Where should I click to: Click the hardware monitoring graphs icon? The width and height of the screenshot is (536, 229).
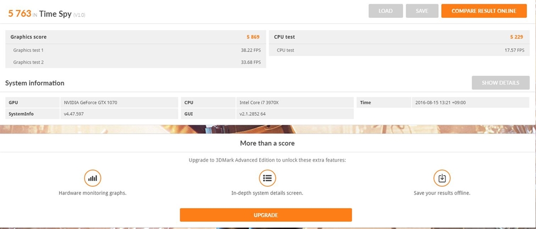coord(93,178)
